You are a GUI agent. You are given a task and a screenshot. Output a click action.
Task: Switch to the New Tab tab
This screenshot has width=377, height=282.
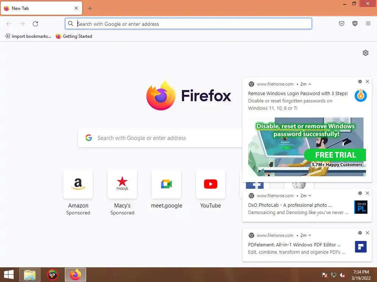[41, 8]
